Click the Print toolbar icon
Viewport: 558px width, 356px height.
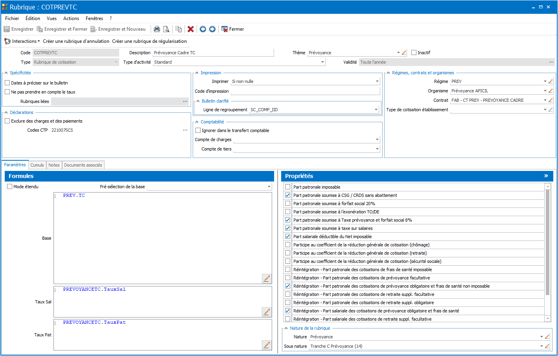157,29
